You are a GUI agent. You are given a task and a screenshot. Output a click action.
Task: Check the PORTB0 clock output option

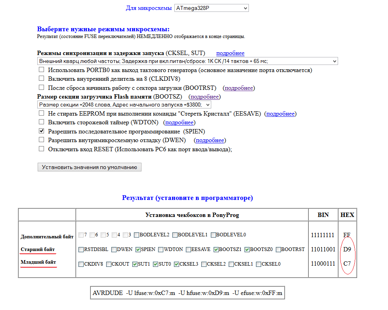point(42,70)
